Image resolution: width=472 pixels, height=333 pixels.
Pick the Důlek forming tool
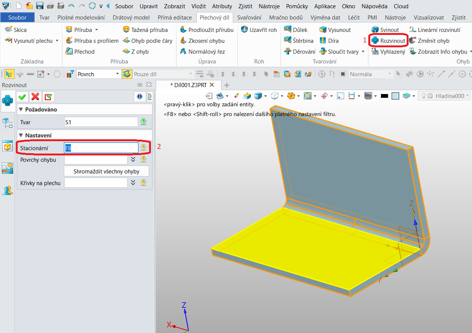point(296,30)
